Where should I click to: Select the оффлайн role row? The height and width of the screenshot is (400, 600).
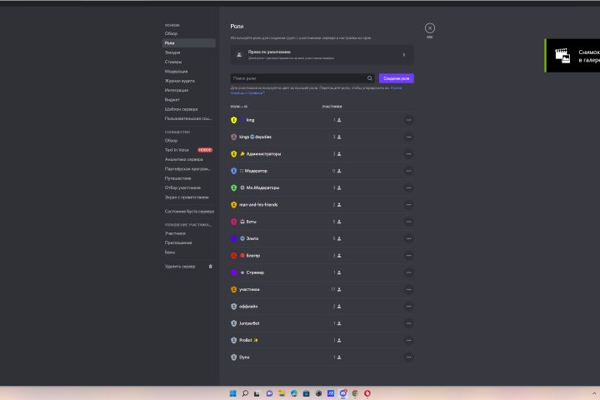click(x=322, y=306)
